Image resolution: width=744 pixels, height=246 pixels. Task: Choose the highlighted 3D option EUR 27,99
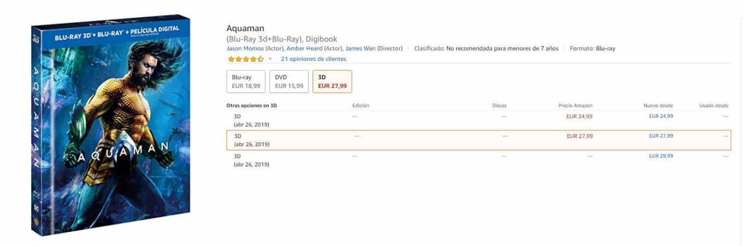pos(238,136)
